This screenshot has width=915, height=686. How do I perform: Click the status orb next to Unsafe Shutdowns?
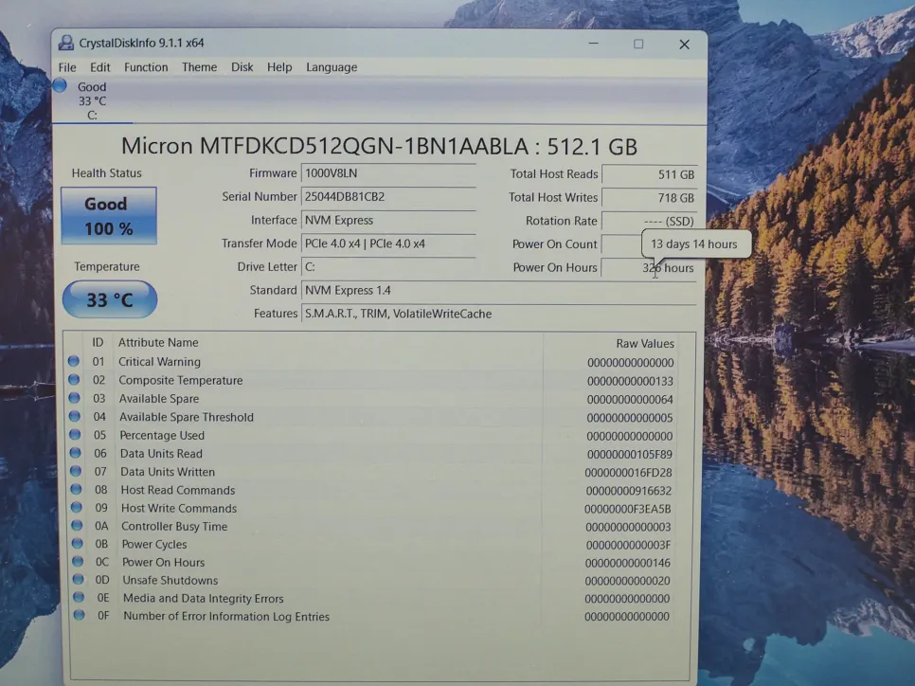pos(76,580)
